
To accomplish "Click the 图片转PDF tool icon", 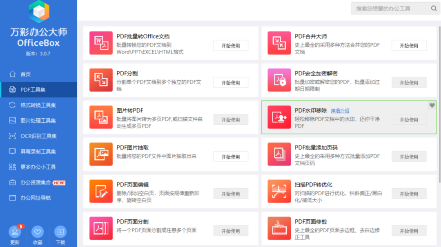I will point(101,117).
